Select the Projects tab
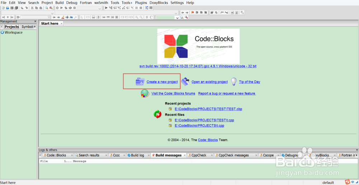The width and height of the screenshot is (359, 185). (12, 27)
